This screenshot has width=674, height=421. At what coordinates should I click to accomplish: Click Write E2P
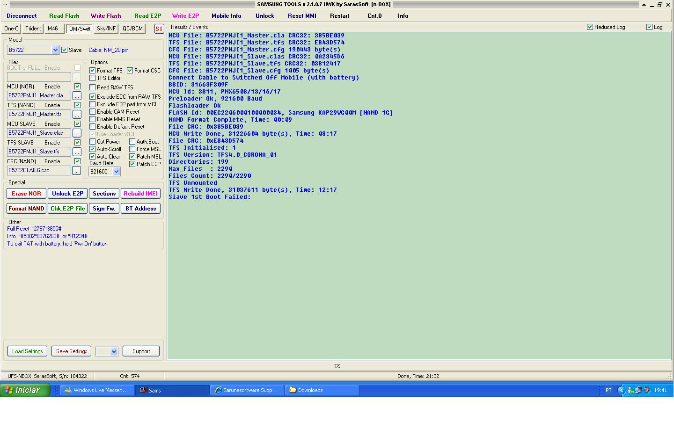point(185,16)
